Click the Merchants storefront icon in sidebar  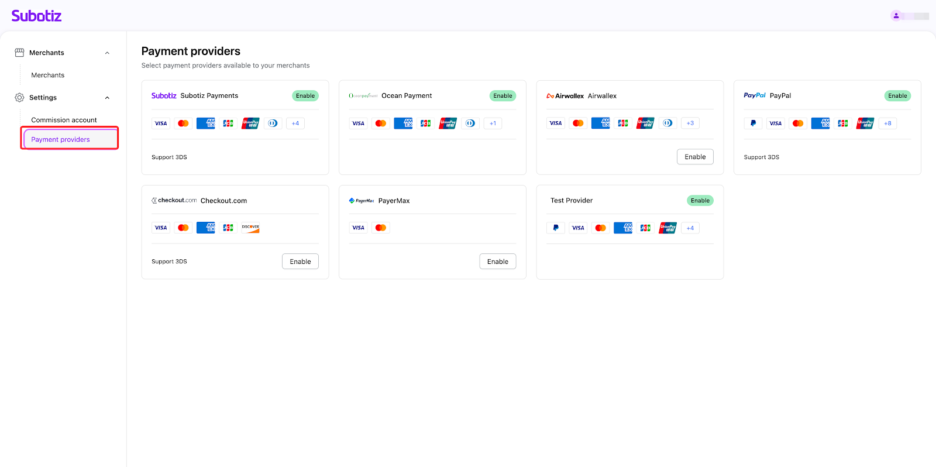tap(19, 53)
